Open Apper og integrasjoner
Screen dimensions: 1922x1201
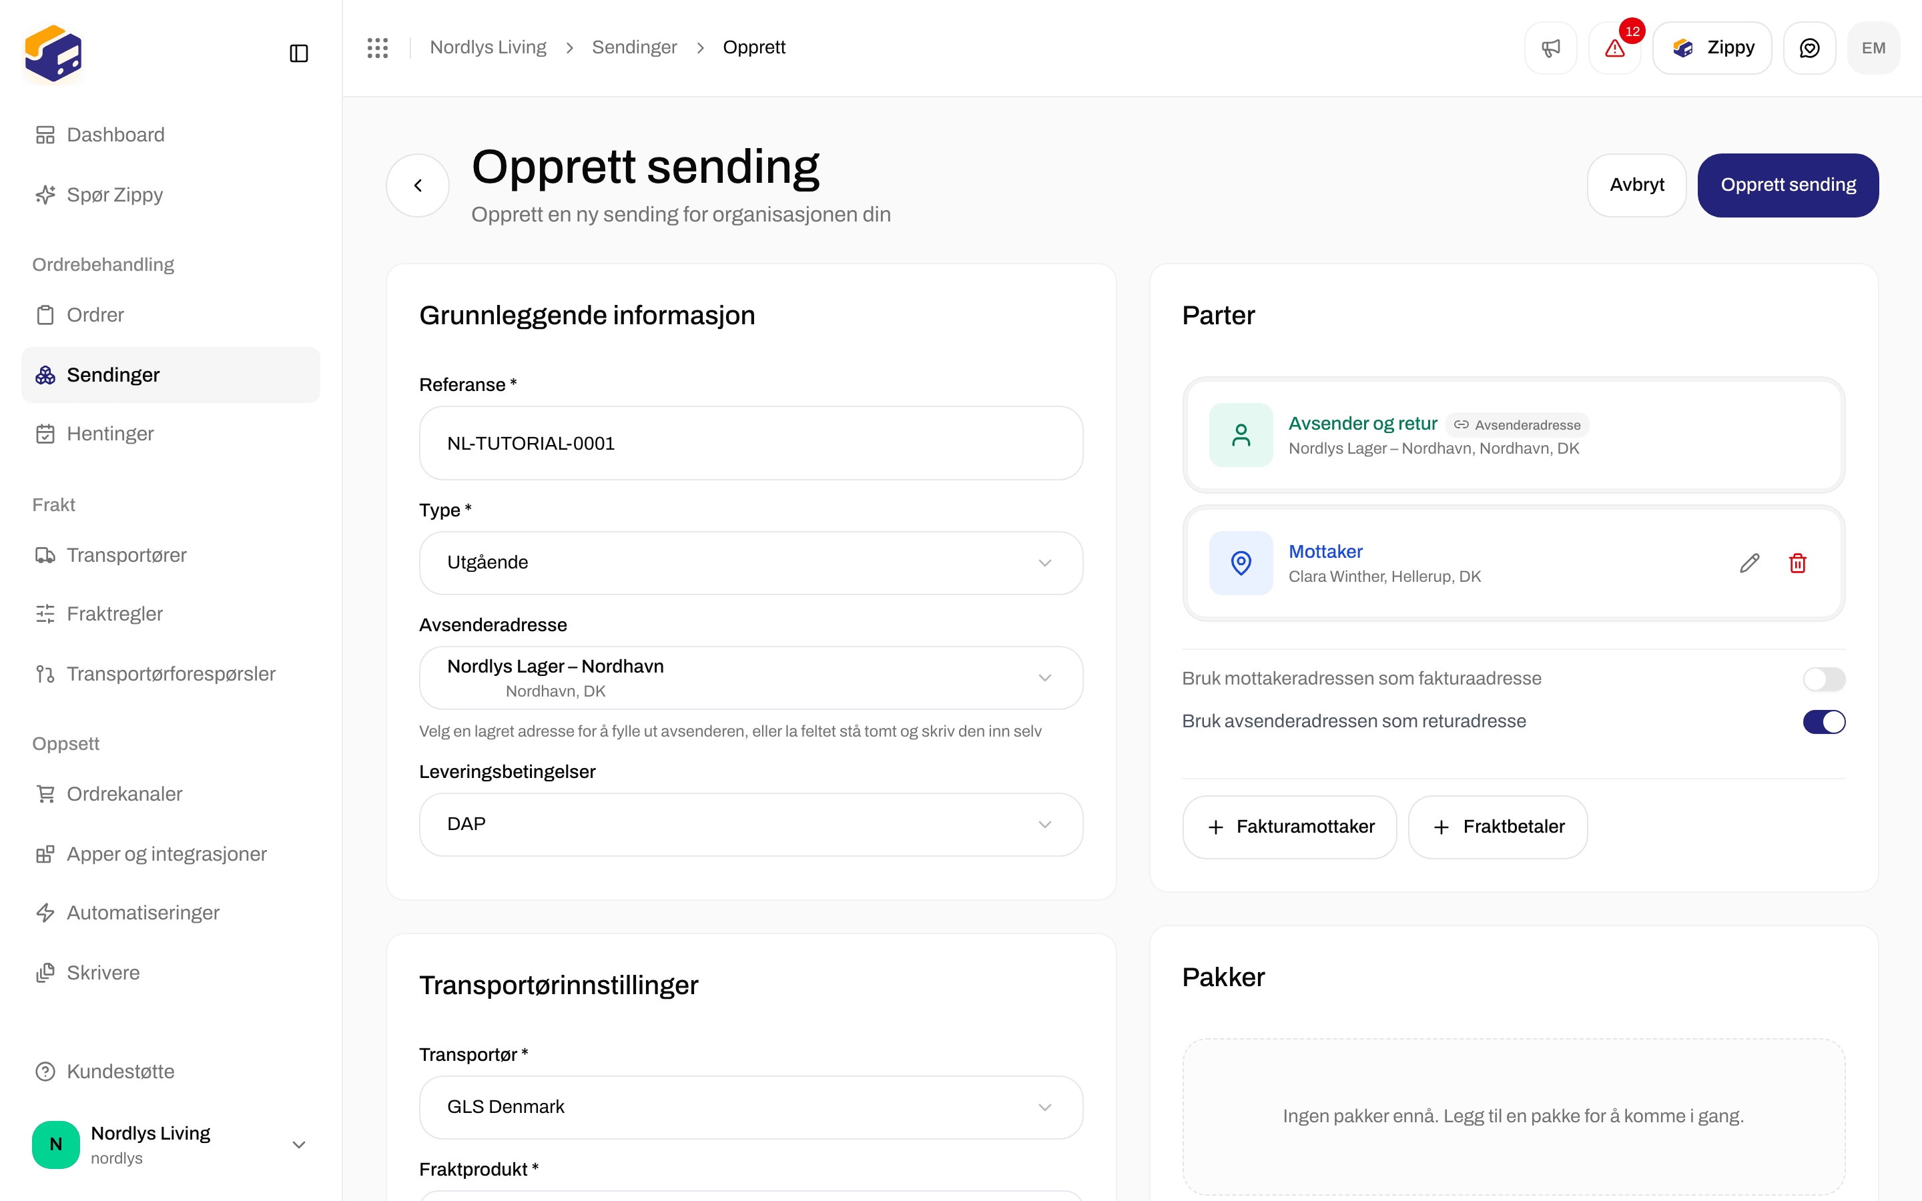coord(171,854)
